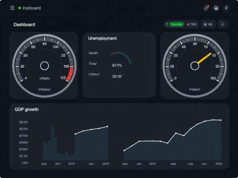Select the A7561 segment option
Viewport: 238px width, 178px height.
[x=192, y=24]
